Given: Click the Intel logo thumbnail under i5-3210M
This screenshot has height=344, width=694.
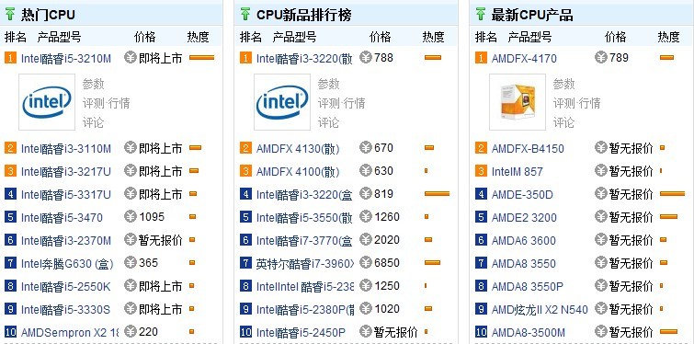Looking at the screenshot, I should coord(47,102).
